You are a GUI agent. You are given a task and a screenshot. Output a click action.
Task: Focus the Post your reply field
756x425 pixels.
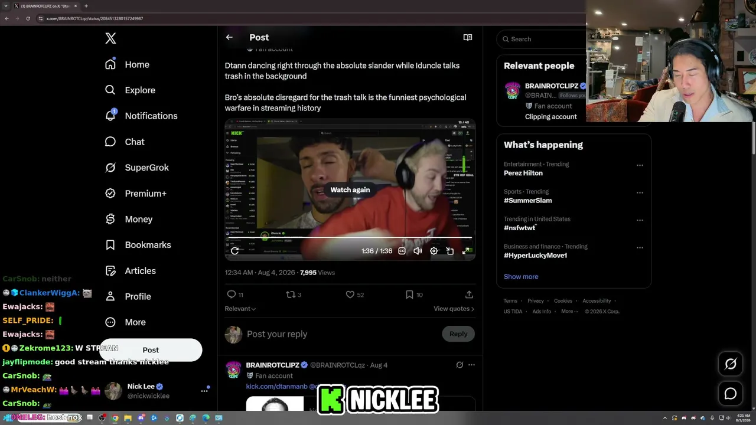tap(341, 334)
